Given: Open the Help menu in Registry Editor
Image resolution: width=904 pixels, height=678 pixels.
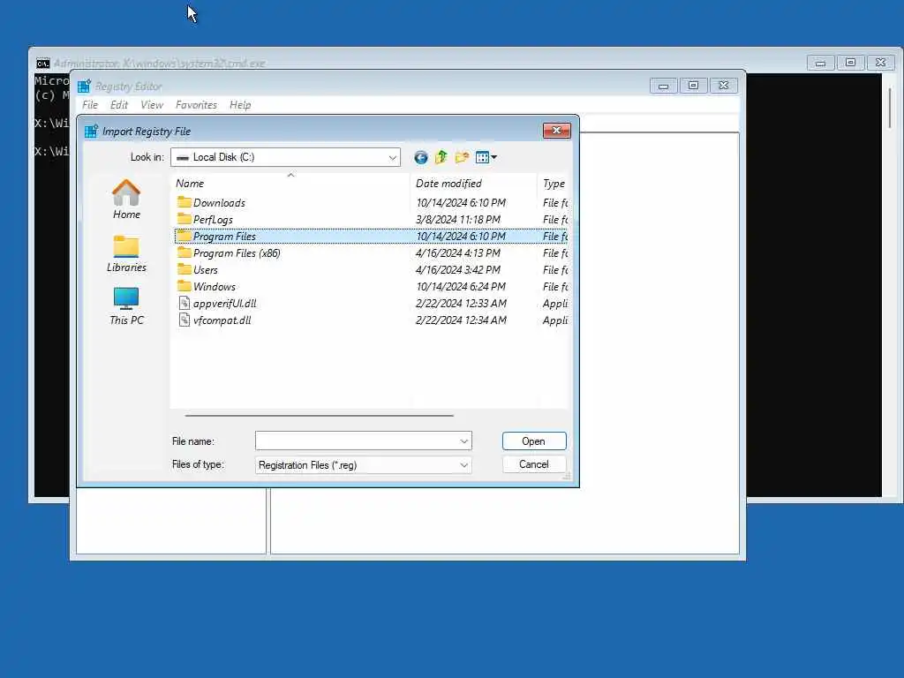Looking at the screenshot, I should pyautogui.click(x=240, y=105).
